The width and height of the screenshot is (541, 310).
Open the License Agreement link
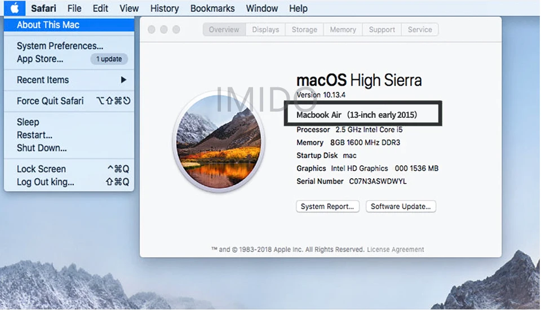[396, 249]
